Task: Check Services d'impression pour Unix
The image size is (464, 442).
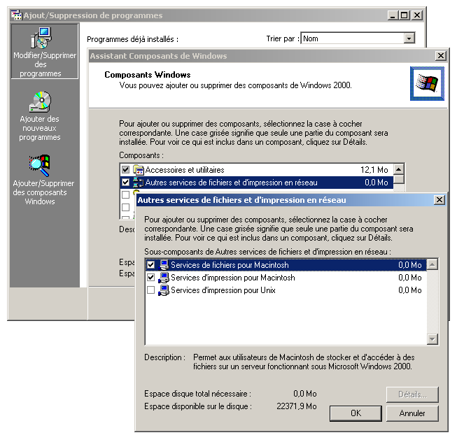Action: [x=151, y=290]
